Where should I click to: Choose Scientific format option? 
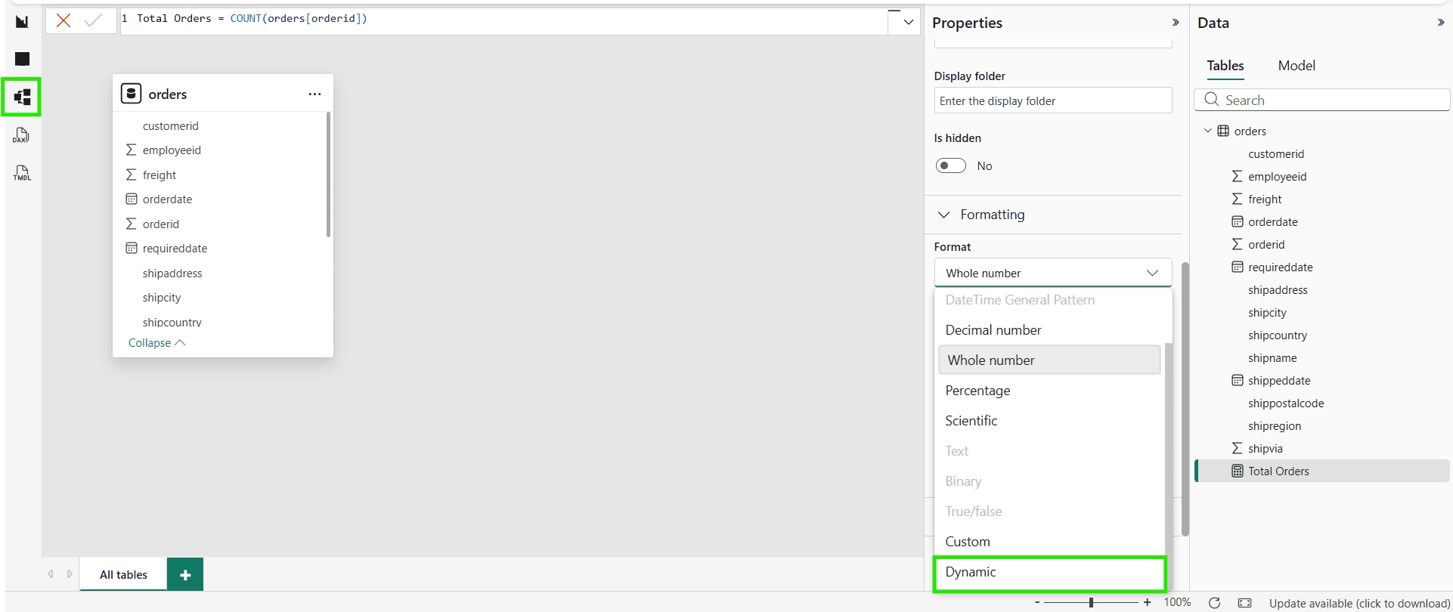(1049, 421)
